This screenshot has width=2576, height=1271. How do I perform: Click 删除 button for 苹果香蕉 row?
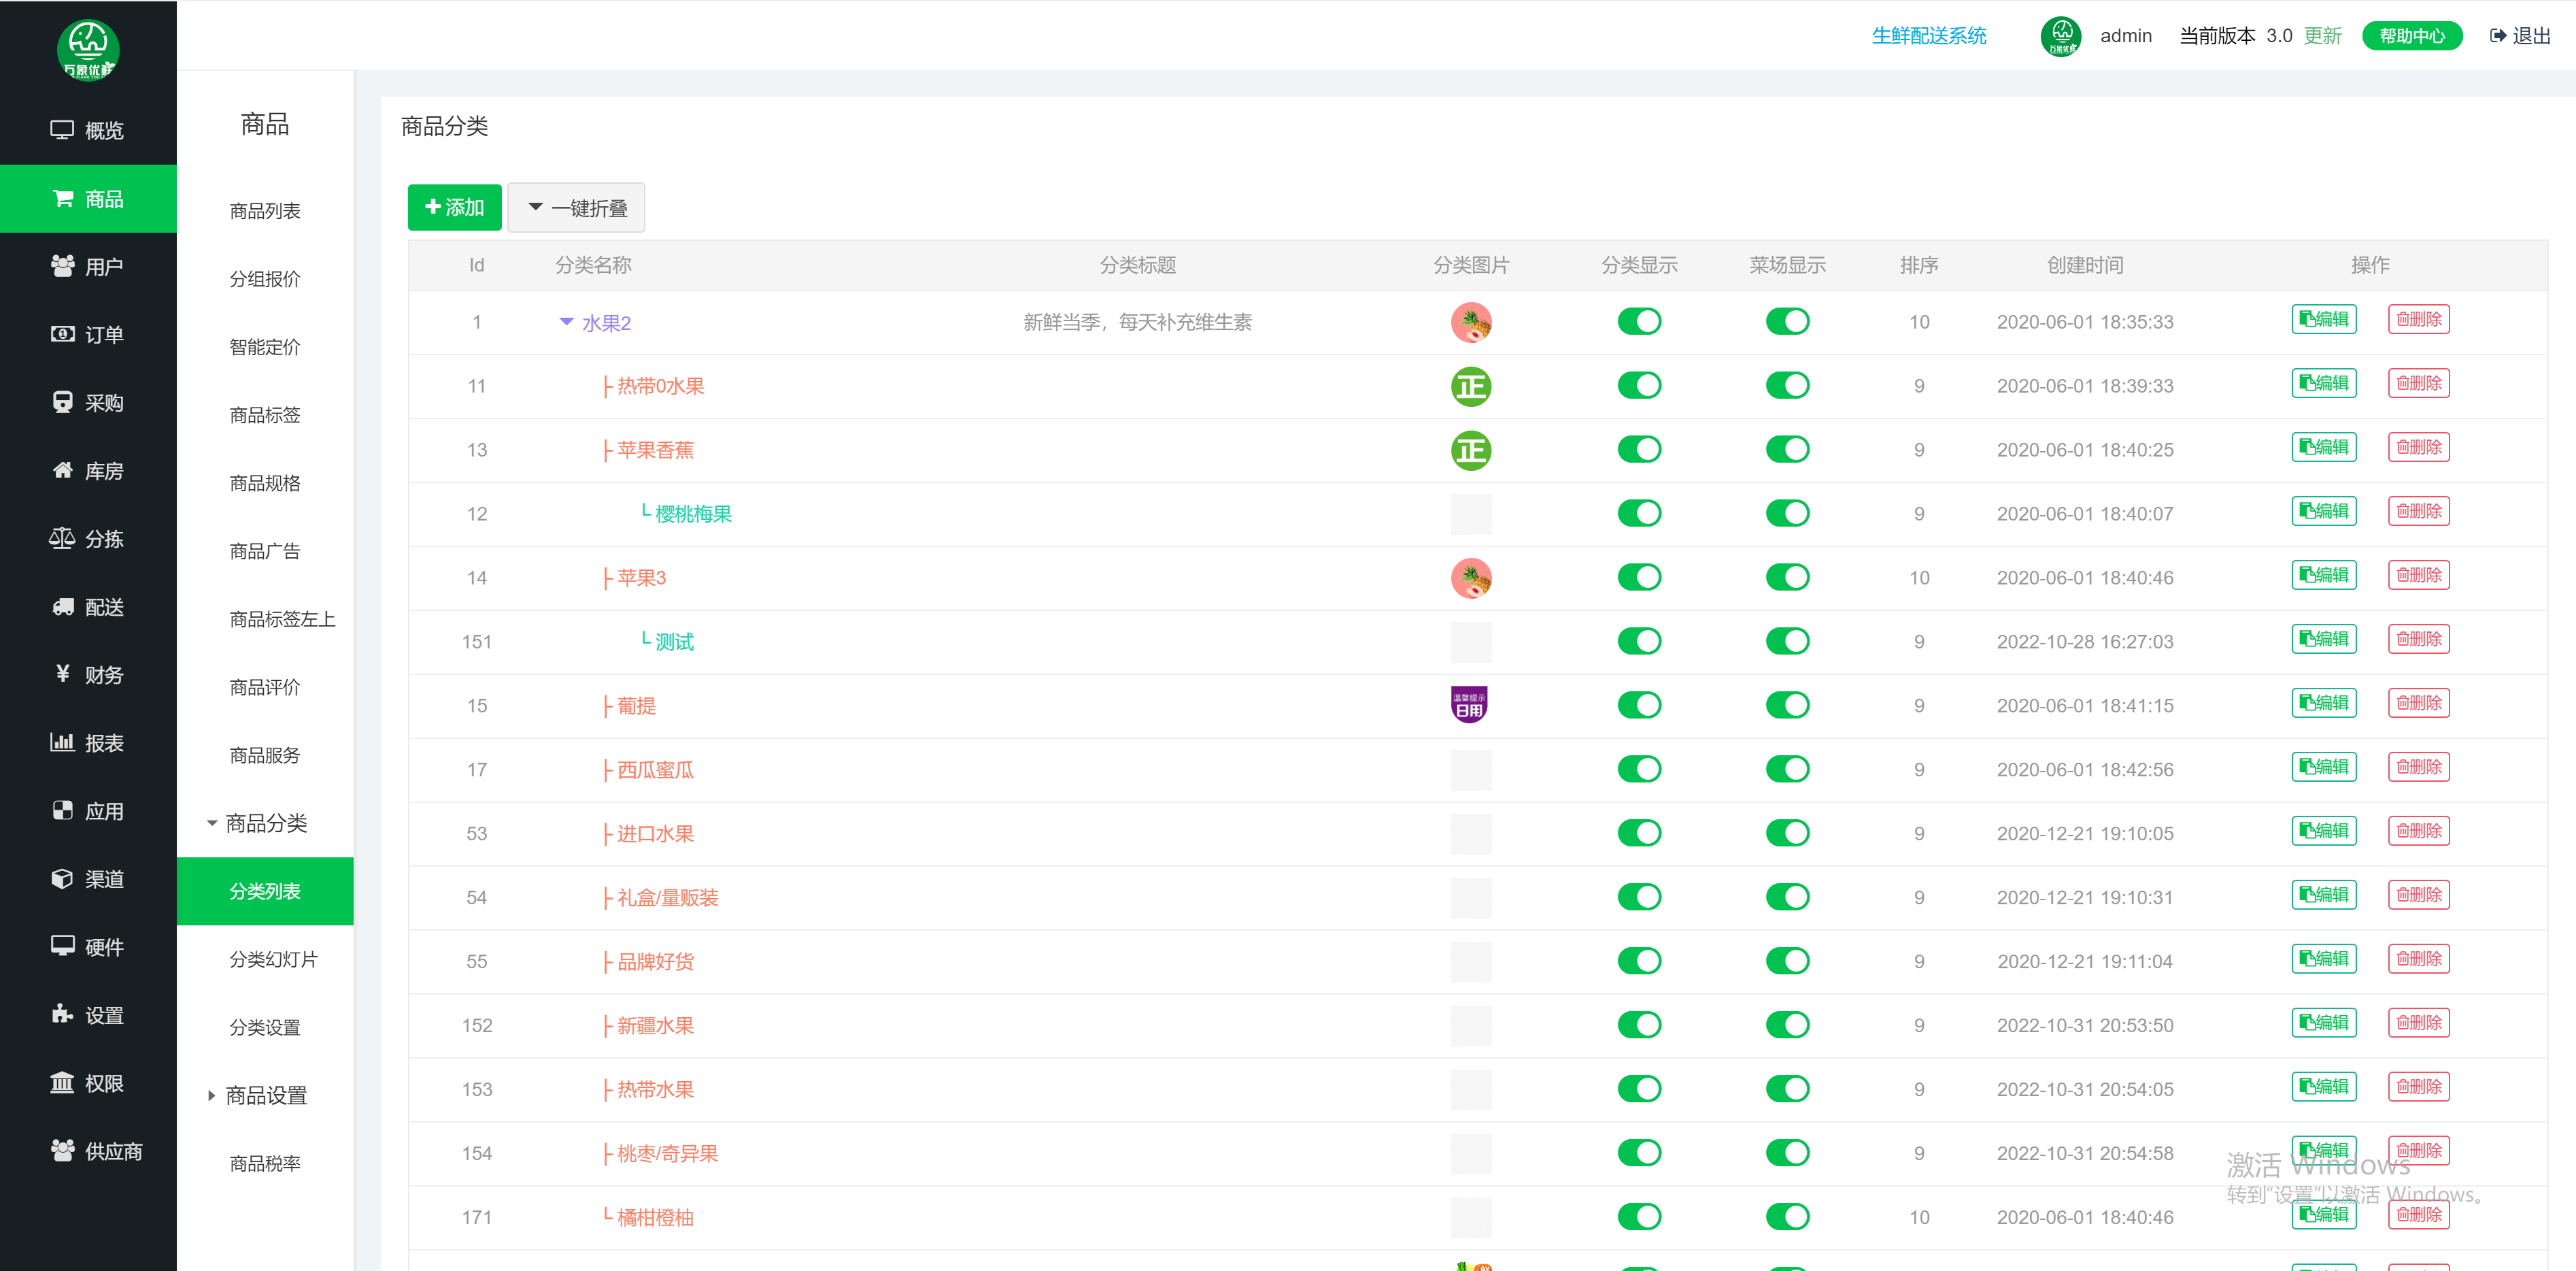[x=2418, y=447]
